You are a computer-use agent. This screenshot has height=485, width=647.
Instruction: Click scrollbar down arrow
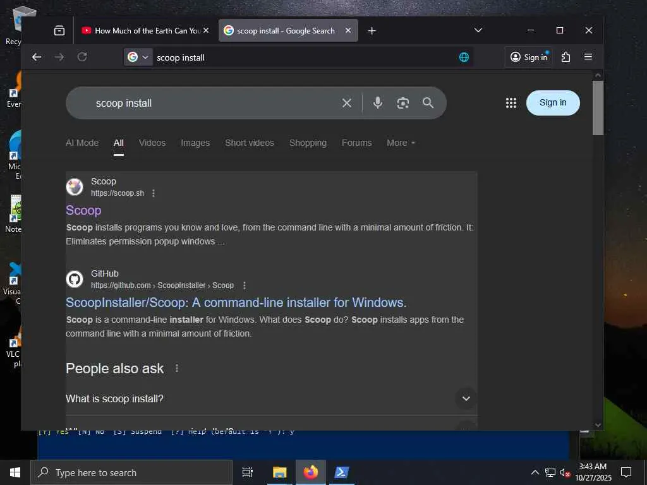pos(598,425)
